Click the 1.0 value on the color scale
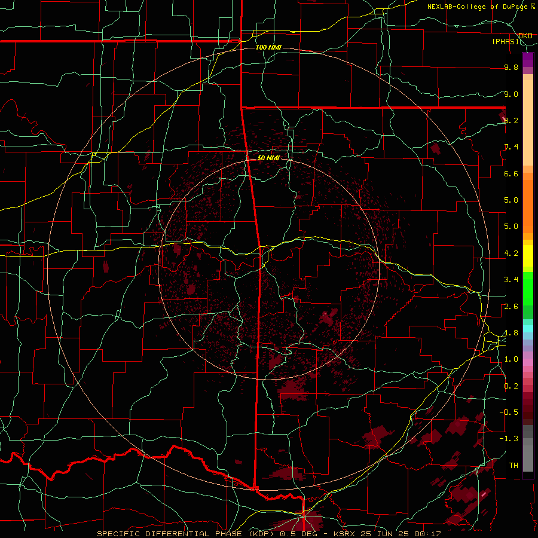The height and width of the screenshot is (538, 538). coord(511,359)
